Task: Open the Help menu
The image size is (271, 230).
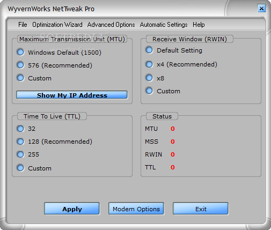Action: (x=199, y=25)
